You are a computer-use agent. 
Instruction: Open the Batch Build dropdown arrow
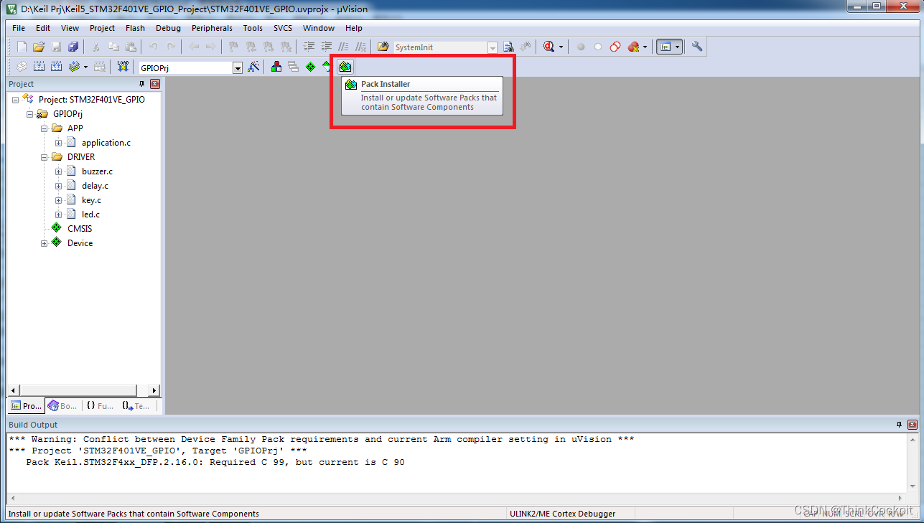click(x=85, y=67)
